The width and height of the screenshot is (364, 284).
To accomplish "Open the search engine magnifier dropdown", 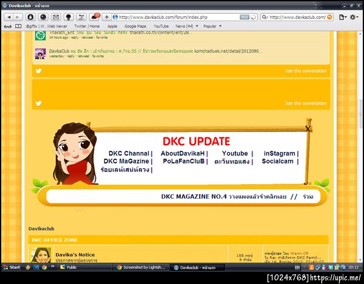I will coord(265,17).
